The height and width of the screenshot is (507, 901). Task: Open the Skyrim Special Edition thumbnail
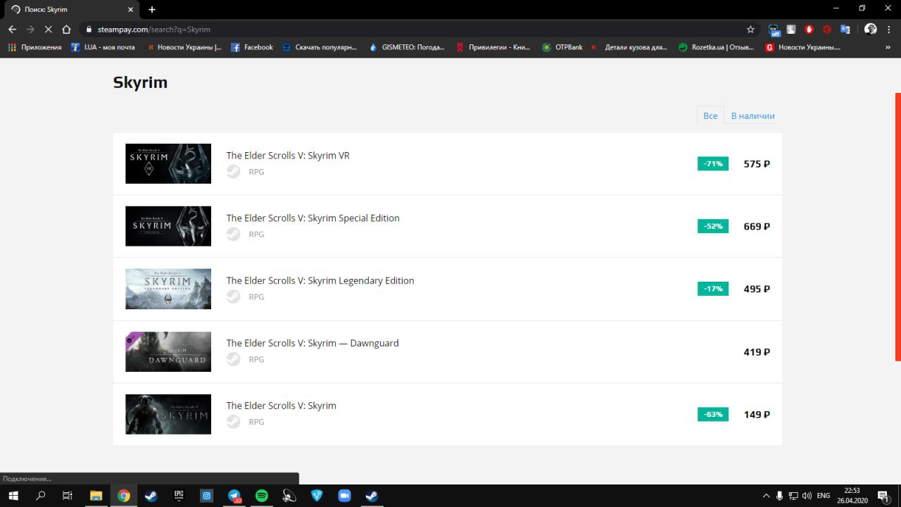tap(168, 226)
